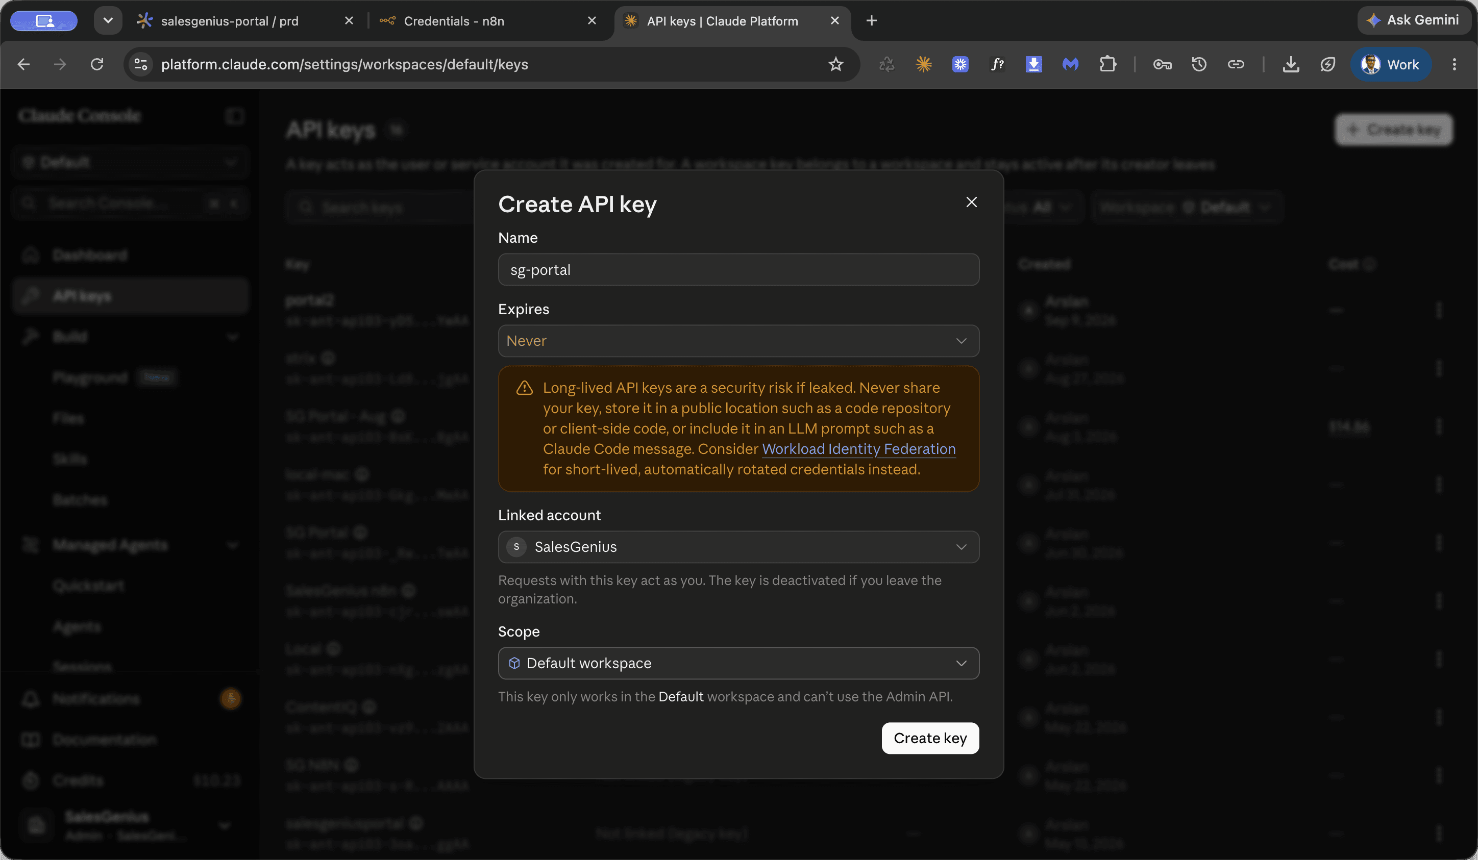Edit the Name field containing sg-portal
The height and width of the screenshot is (860, 1478).
click(x=738, y=270)
